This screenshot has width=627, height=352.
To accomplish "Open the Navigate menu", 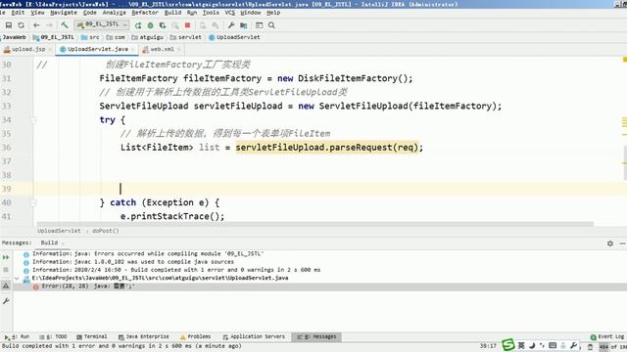I will click(64, 13).
